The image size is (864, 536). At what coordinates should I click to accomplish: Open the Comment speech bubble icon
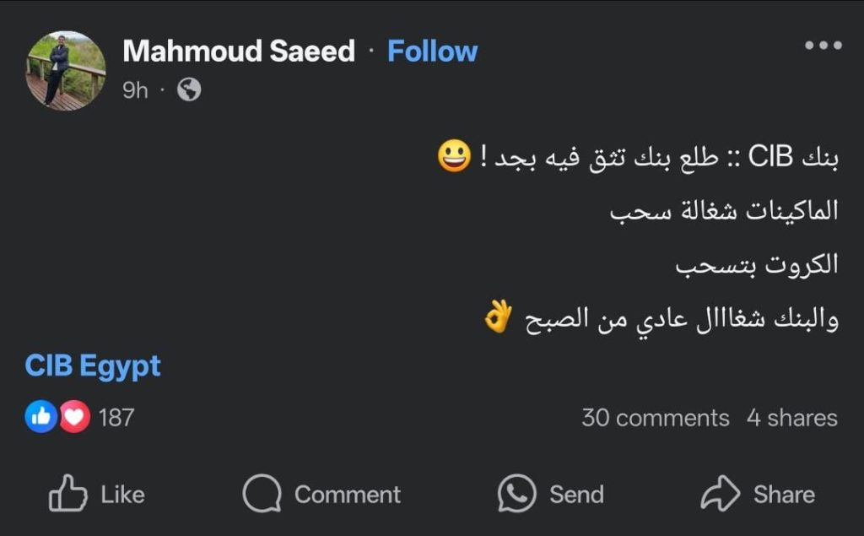pyautogui.click(x=262, y=494)
